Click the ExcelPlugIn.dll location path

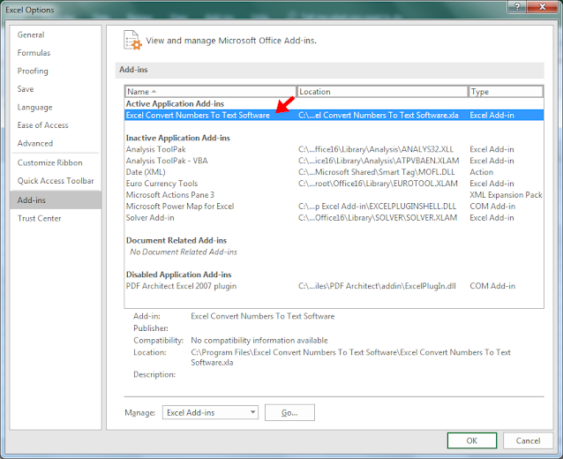[x=377, y=286]
